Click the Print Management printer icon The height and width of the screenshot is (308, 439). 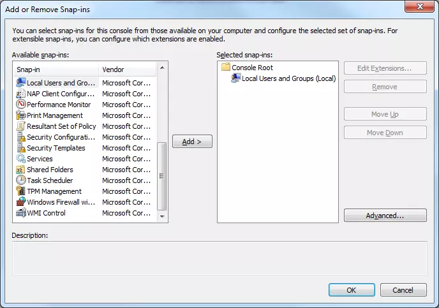[x=21, y=115]
